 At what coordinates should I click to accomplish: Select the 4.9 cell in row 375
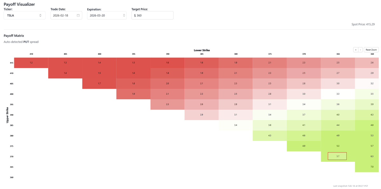[x=304, y=146]
